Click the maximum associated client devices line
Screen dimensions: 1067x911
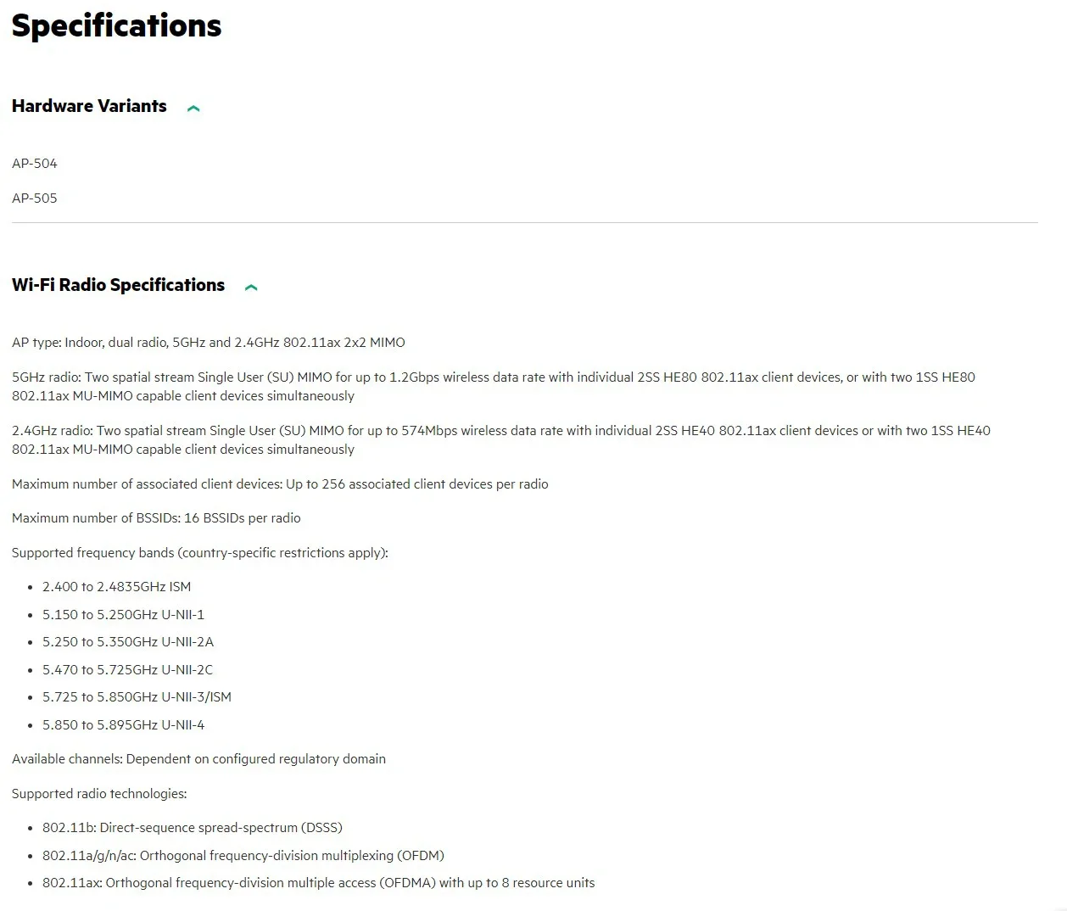[x=280, y=484]
